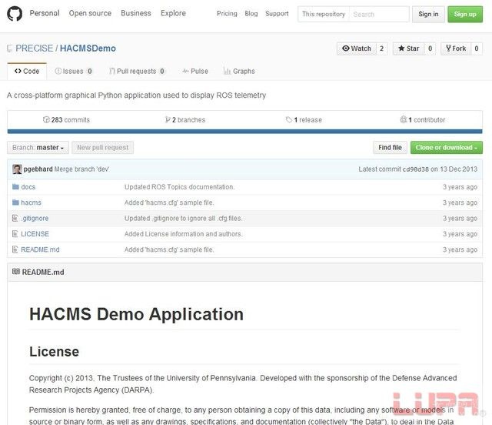Click the blue language bar
Image resolution: width=492 pixels, height=425 pixels.
(x=244, y=132)
